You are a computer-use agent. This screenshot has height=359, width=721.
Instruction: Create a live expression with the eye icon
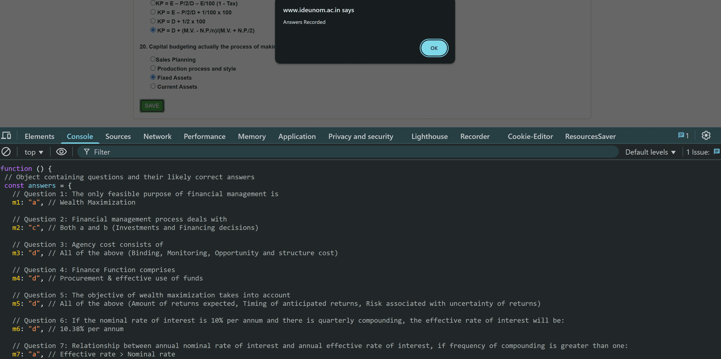(x=61, y=152)
